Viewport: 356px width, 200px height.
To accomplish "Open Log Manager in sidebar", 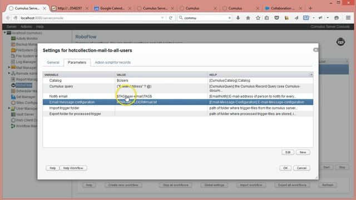I will click(x=24, y=62).
